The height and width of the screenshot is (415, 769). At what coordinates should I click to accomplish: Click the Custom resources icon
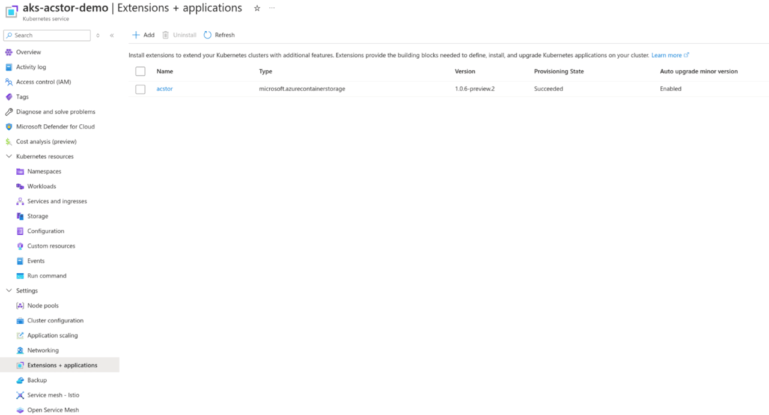pos(20,246)
